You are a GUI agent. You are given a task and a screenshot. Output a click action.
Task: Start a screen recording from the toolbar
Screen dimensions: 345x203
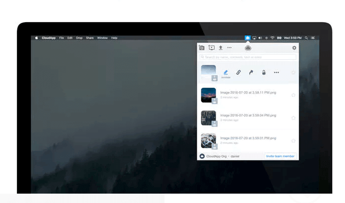211,48
